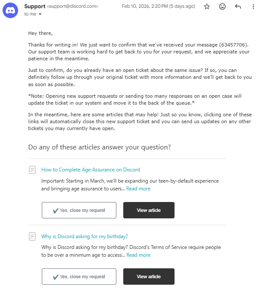Click the support@discord.com sender address
The height and width of the screenshot is (289, 259).
coord(72,6)
